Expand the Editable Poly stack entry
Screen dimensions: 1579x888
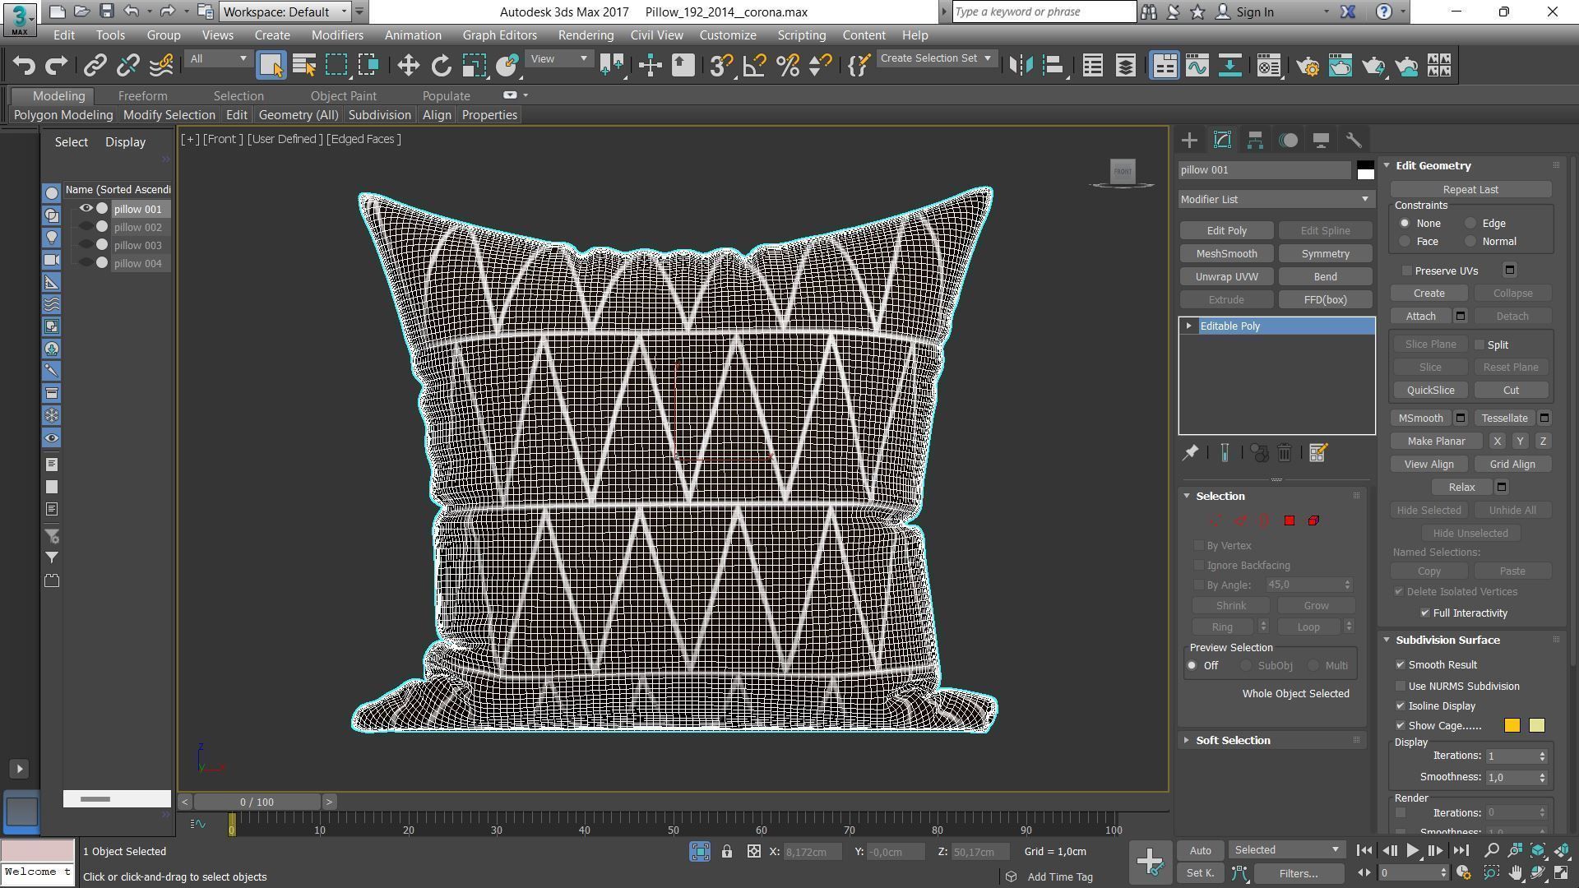(x=1188, y=326)
